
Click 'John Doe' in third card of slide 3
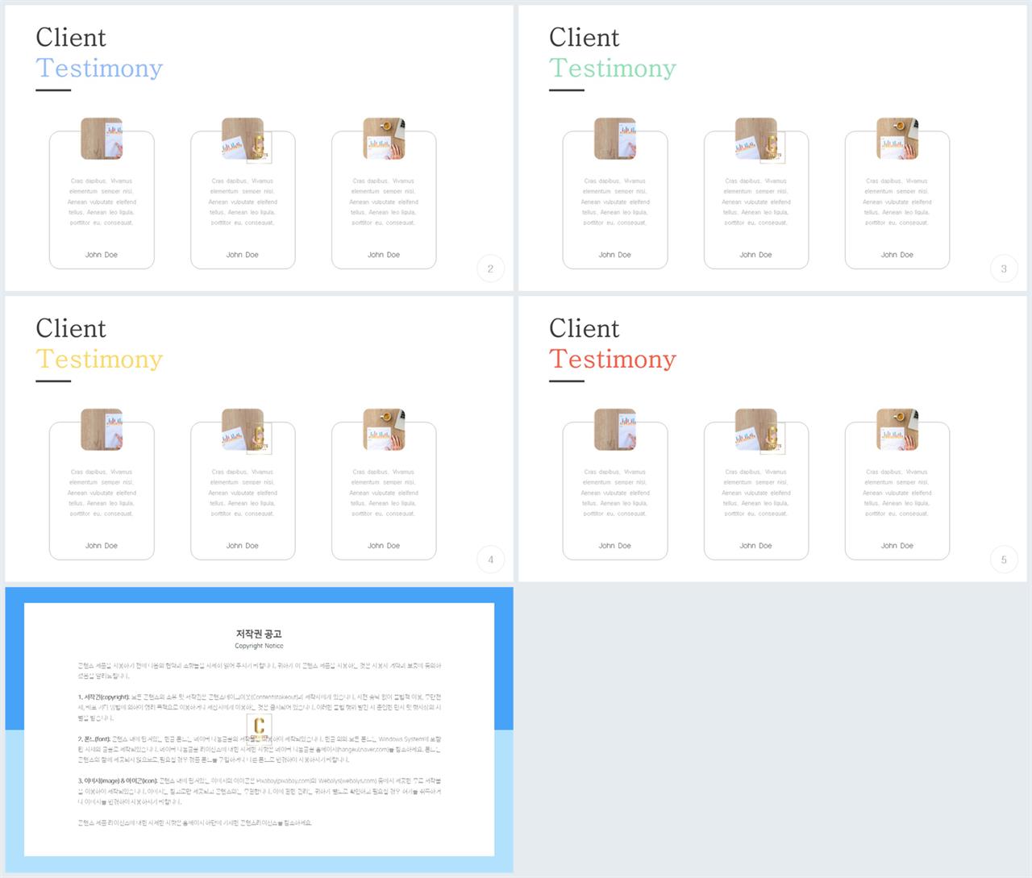point(897,255)
